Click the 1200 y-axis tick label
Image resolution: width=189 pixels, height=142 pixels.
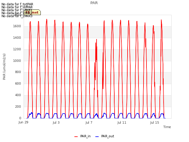coord(17,49)
